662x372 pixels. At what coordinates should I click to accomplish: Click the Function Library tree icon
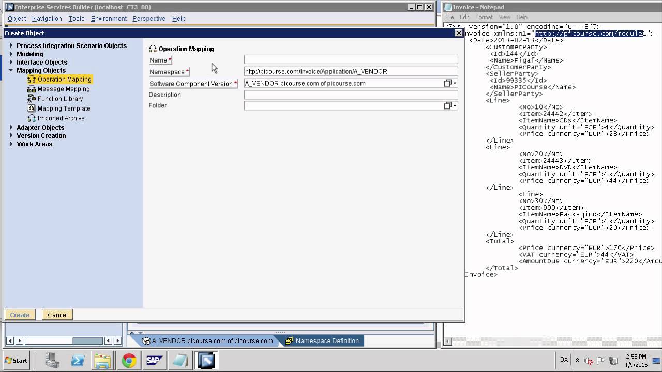[x=32, y=99]
